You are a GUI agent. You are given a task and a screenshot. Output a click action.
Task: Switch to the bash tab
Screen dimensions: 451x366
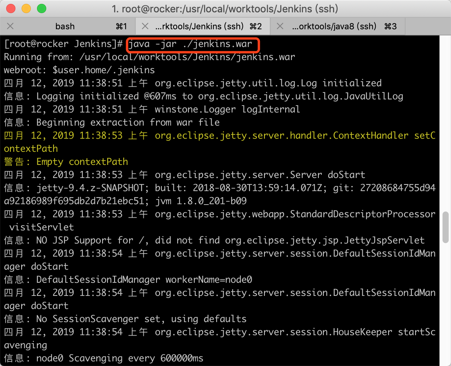(65, 27)
